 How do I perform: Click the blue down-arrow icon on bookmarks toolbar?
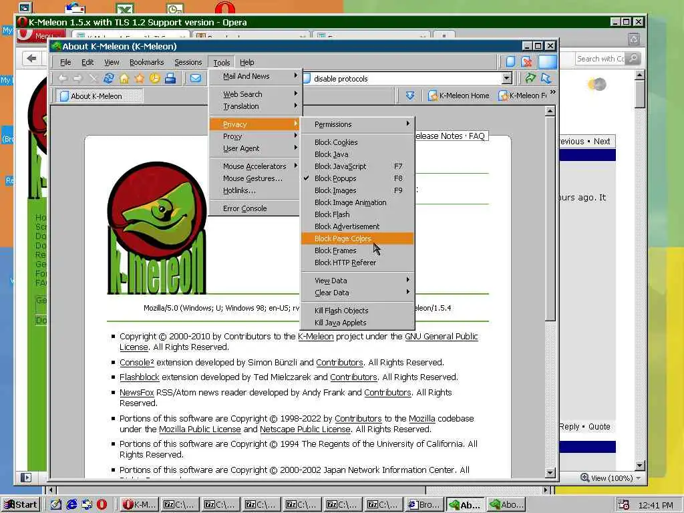410,95
